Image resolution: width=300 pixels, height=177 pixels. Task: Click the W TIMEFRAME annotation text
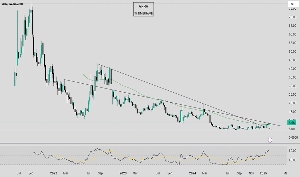coord(144,14)
